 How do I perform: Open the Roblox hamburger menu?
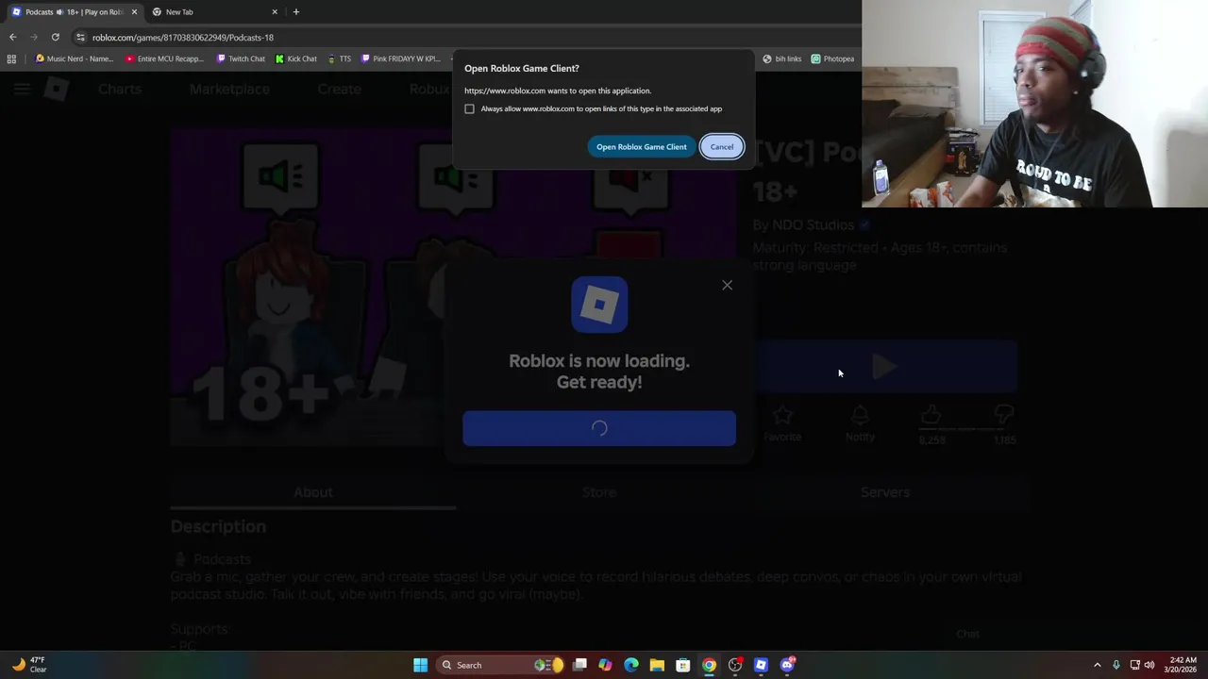pyautogui.click(x=22, y=89)
